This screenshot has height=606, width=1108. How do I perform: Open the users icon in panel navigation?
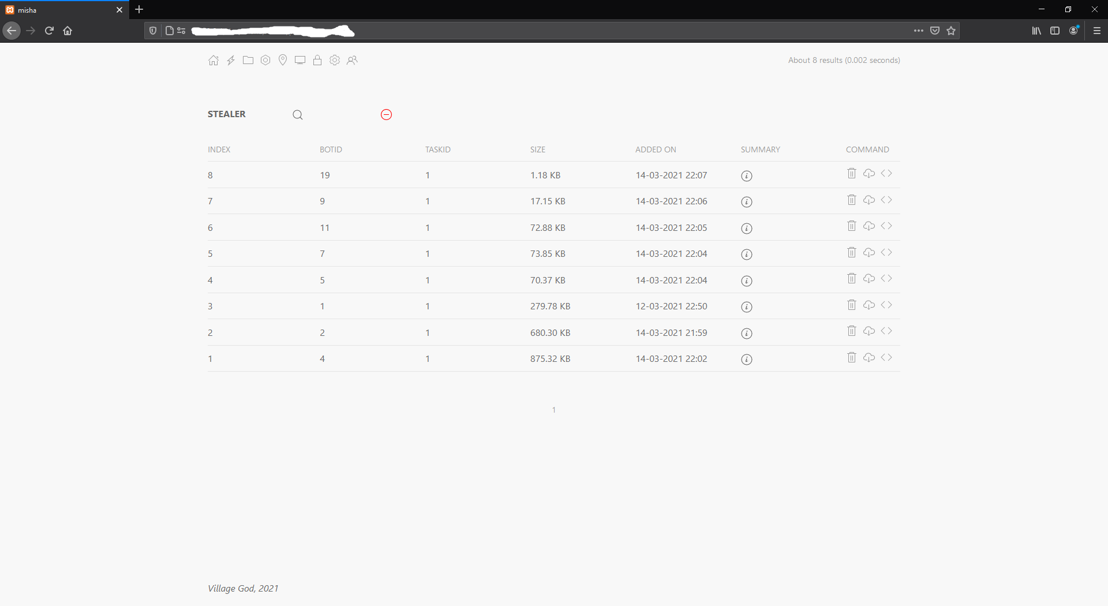click(x=352, y=60)
